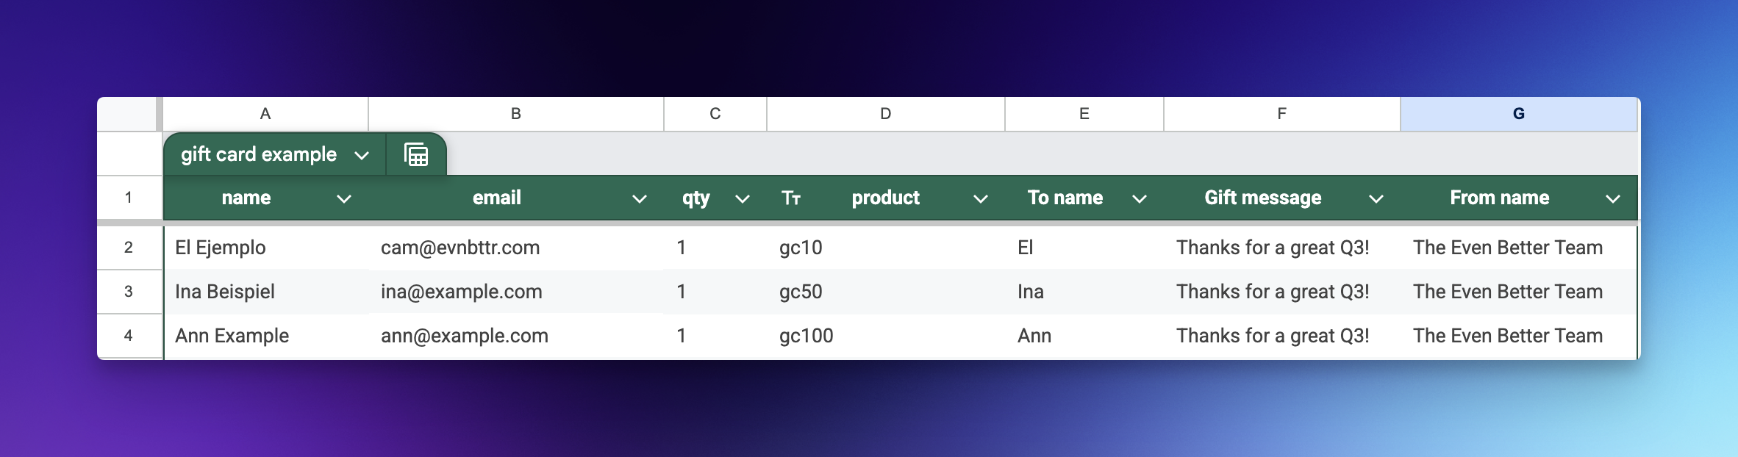Open the To name column dropdown arrow

click(x=1139, y=198)
